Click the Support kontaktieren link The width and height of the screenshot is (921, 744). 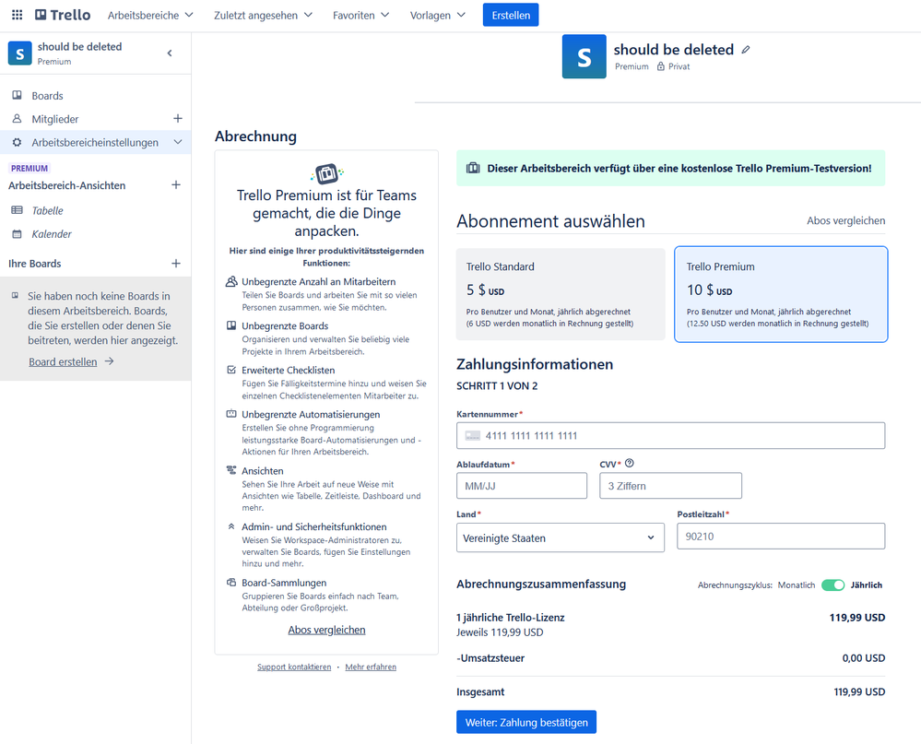[x=294, y=667]
